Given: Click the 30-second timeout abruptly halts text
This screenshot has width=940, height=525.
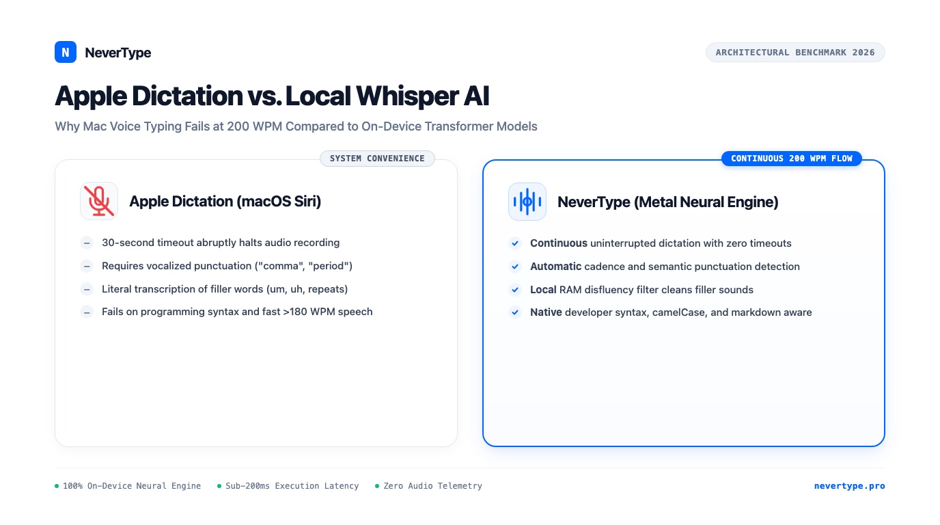Looking at the screenshot, I should coord(221,243).
